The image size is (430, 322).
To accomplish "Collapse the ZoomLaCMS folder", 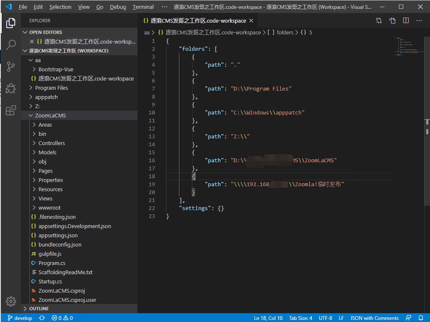I will pos(50,115).
